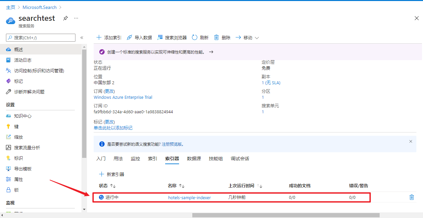This screenshot has height=218, width=423.
Task: Open the more options ellipsis beside searchtest
Action: (76, 18)
